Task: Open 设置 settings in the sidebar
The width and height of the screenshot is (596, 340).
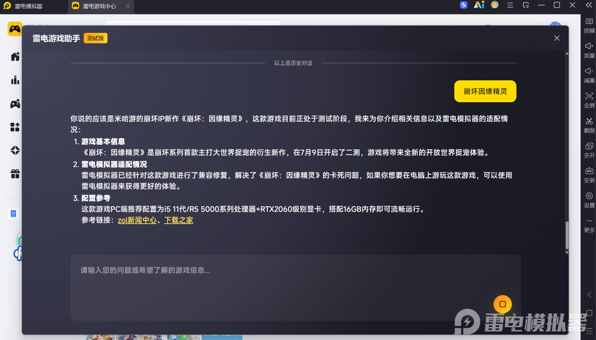Action: click(x=589, y=200)
